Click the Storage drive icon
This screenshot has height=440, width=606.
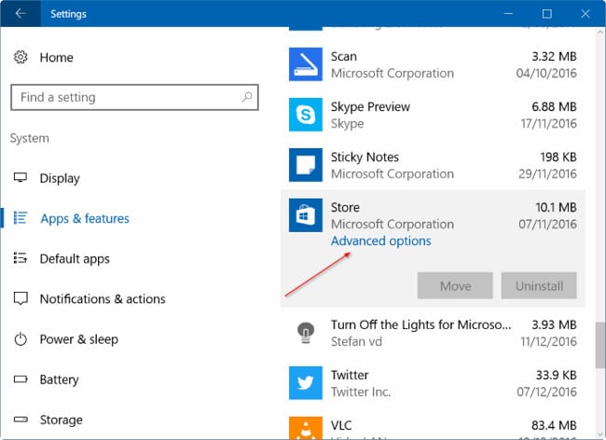pyautogui.click(x=21, y=419)
